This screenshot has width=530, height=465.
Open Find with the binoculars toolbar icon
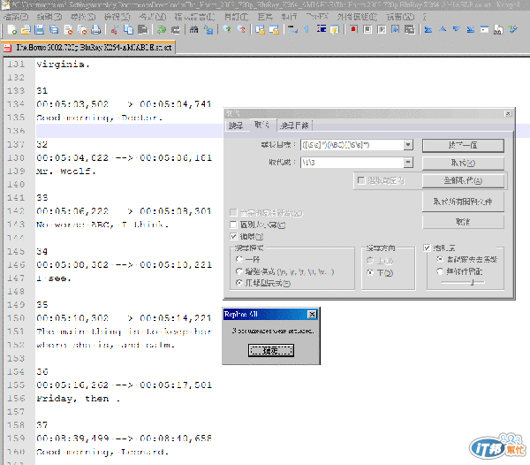point(194,30)
